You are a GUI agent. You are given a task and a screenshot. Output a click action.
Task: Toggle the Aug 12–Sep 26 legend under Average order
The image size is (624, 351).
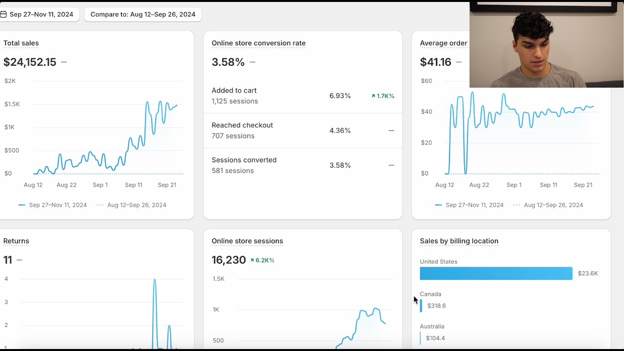coord(548,205)
